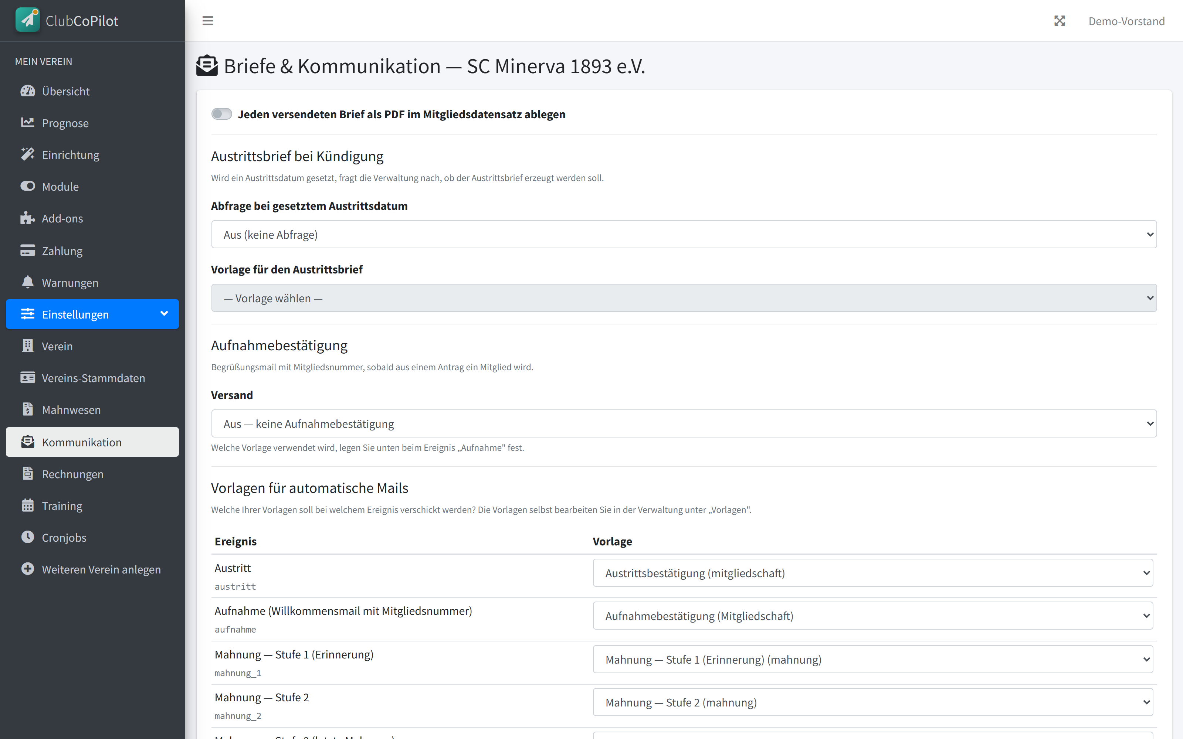Go to Vereins-Stammdaten settings
The width and height of the screenshot is (1183, 739).
pos(92,378)
